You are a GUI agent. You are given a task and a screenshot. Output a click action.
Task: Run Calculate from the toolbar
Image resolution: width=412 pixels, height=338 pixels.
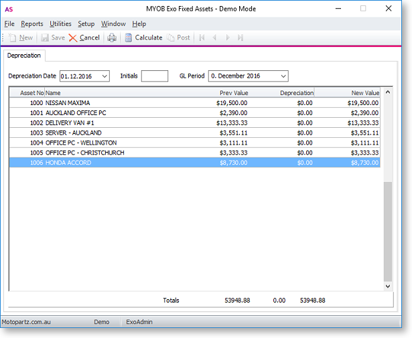[143, 38]
